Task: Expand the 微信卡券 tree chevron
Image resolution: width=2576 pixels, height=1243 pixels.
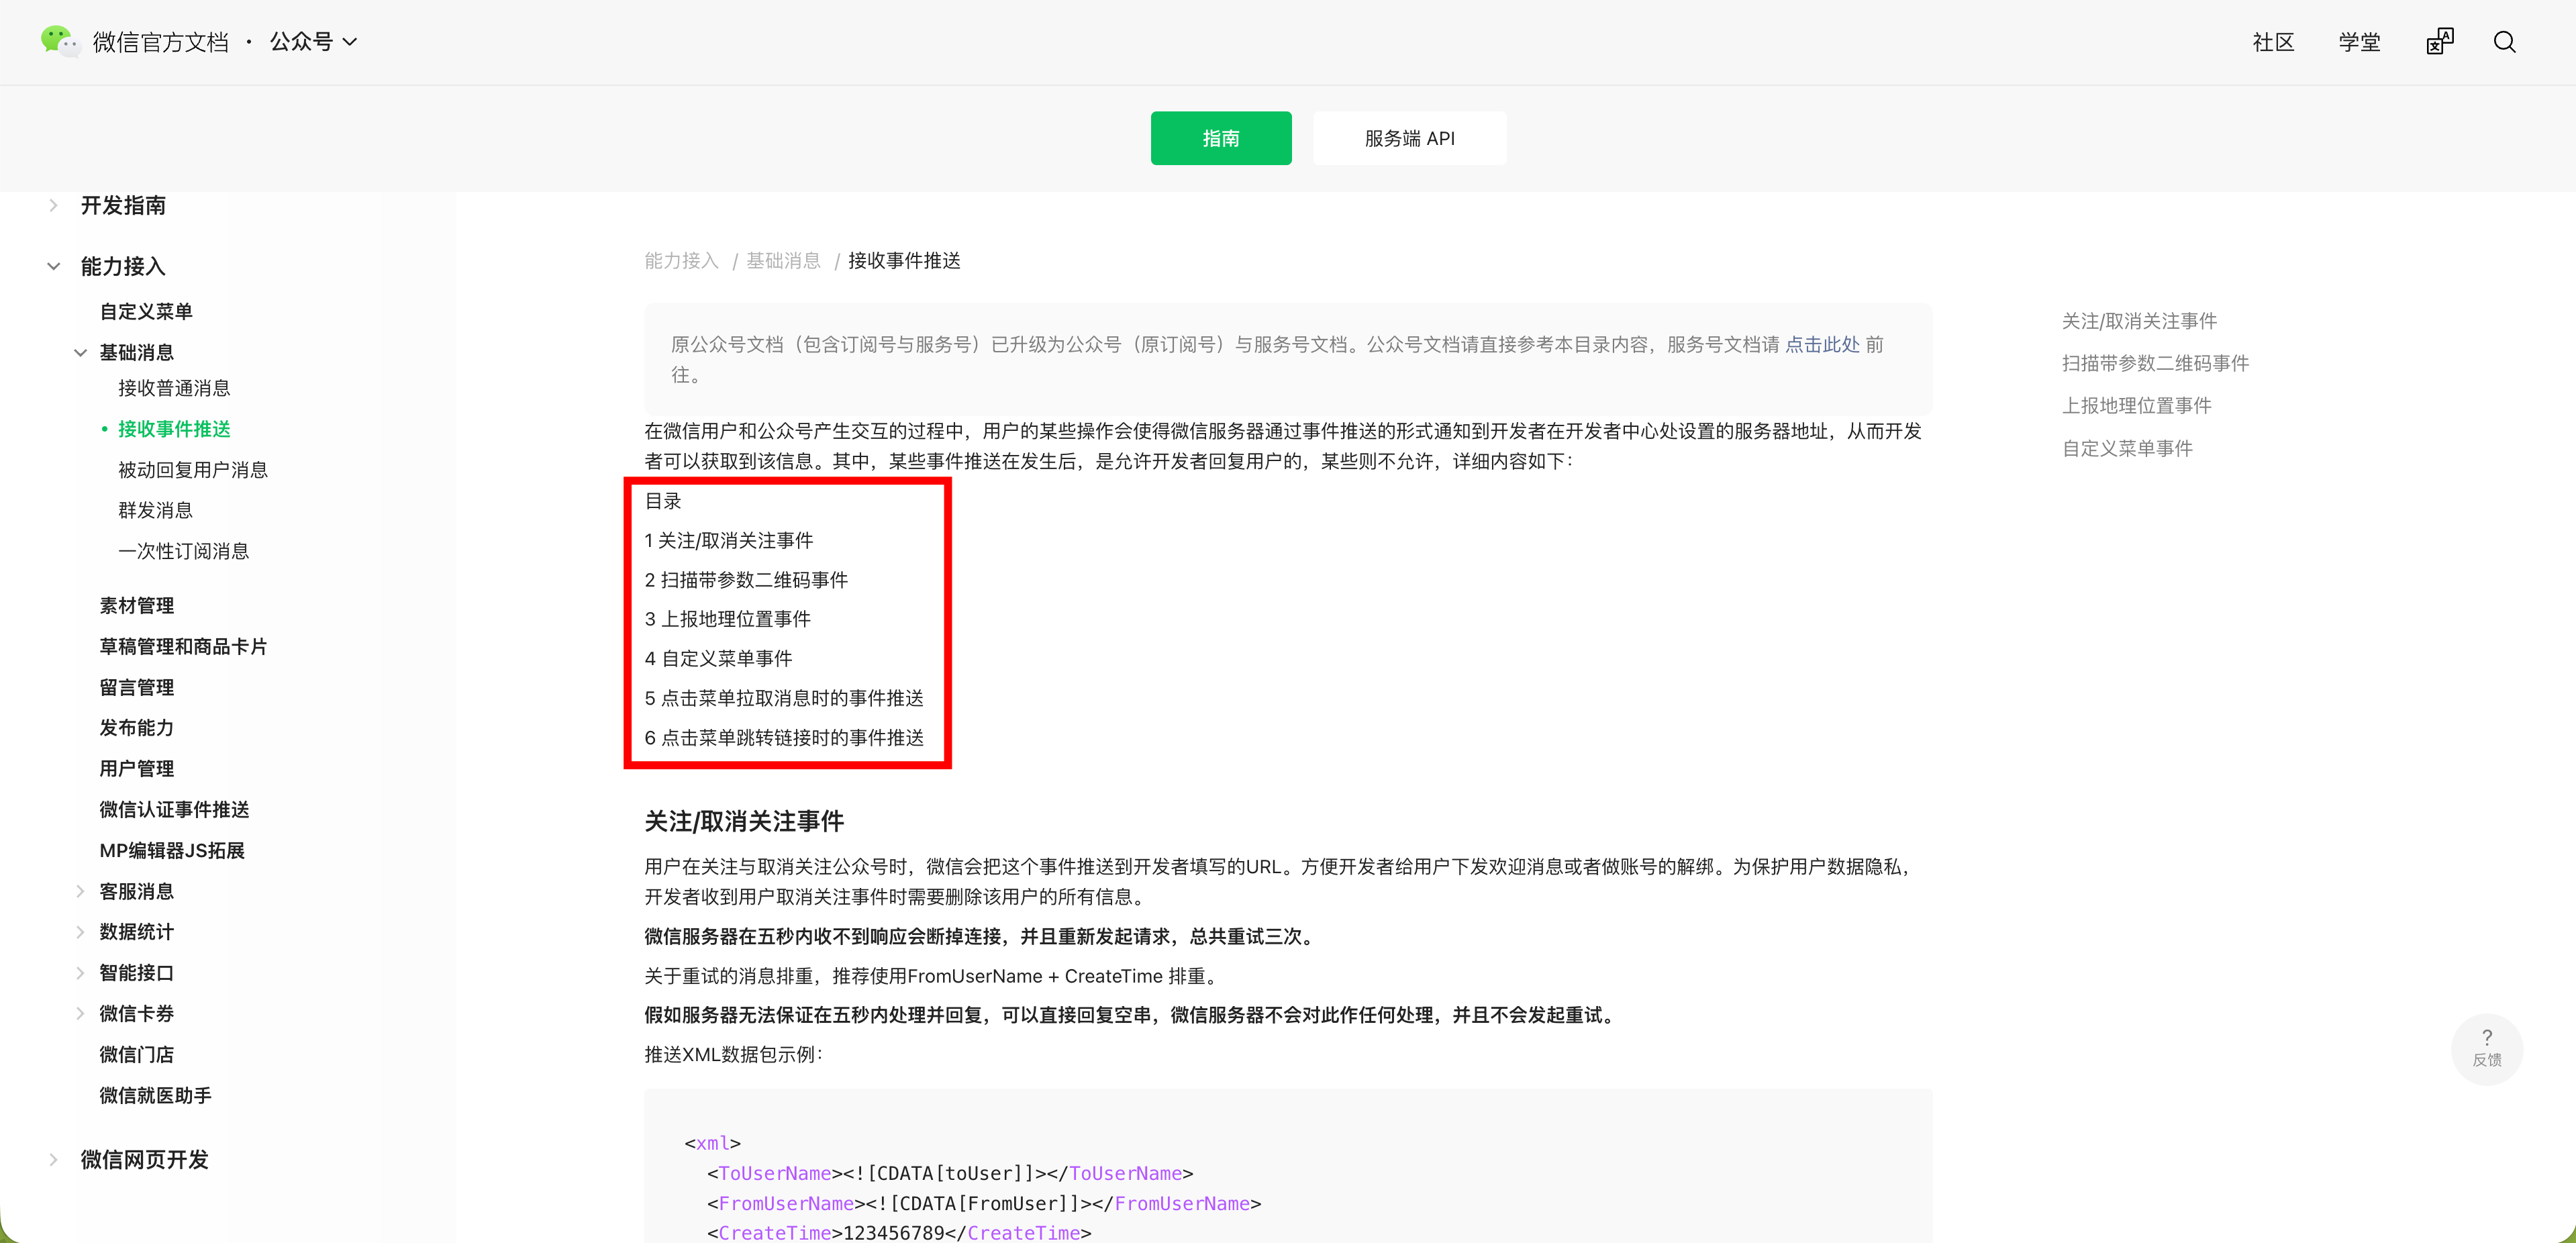Action: [81, 1013]
